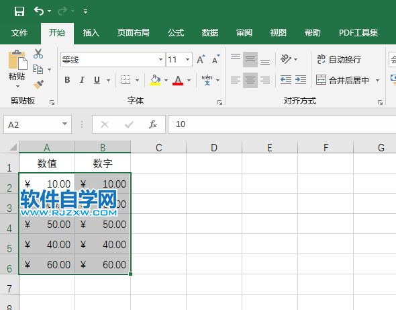The image size is (396, 310).
Task: Click Decrease Indent icon
Action: click(x=286, y=80)
